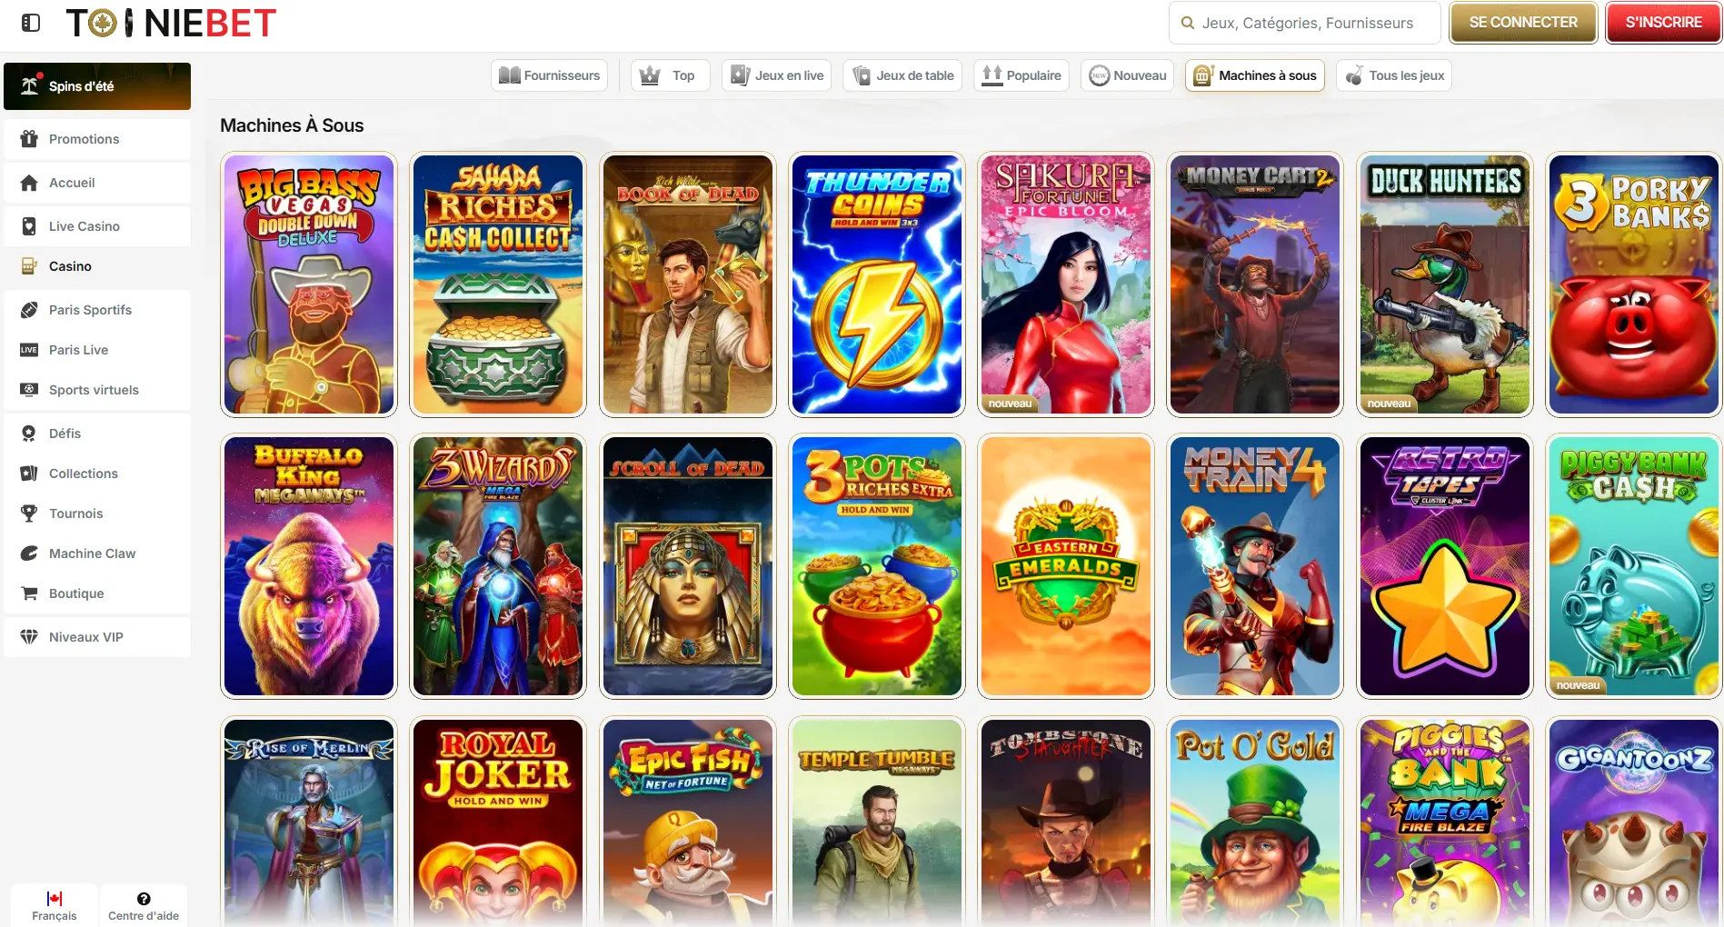1724x927 pixels.
Task: Click the Tournois trophy icon
Action: [29, 513]
